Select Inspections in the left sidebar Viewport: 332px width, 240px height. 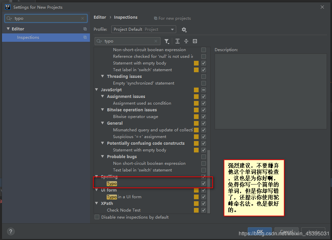coord(28,37)
